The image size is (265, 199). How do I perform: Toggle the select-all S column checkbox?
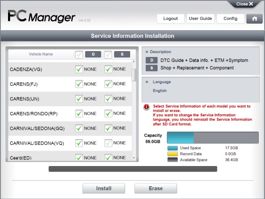(x=108, y=54)
